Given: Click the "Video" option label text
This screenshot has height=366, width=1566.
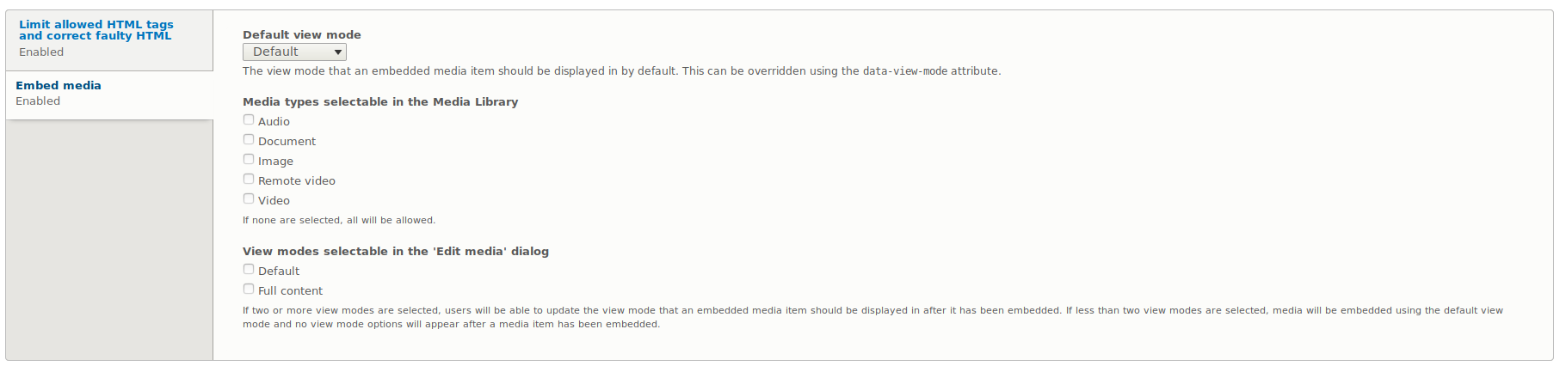Looking at the screenshot, I should 274,201.
